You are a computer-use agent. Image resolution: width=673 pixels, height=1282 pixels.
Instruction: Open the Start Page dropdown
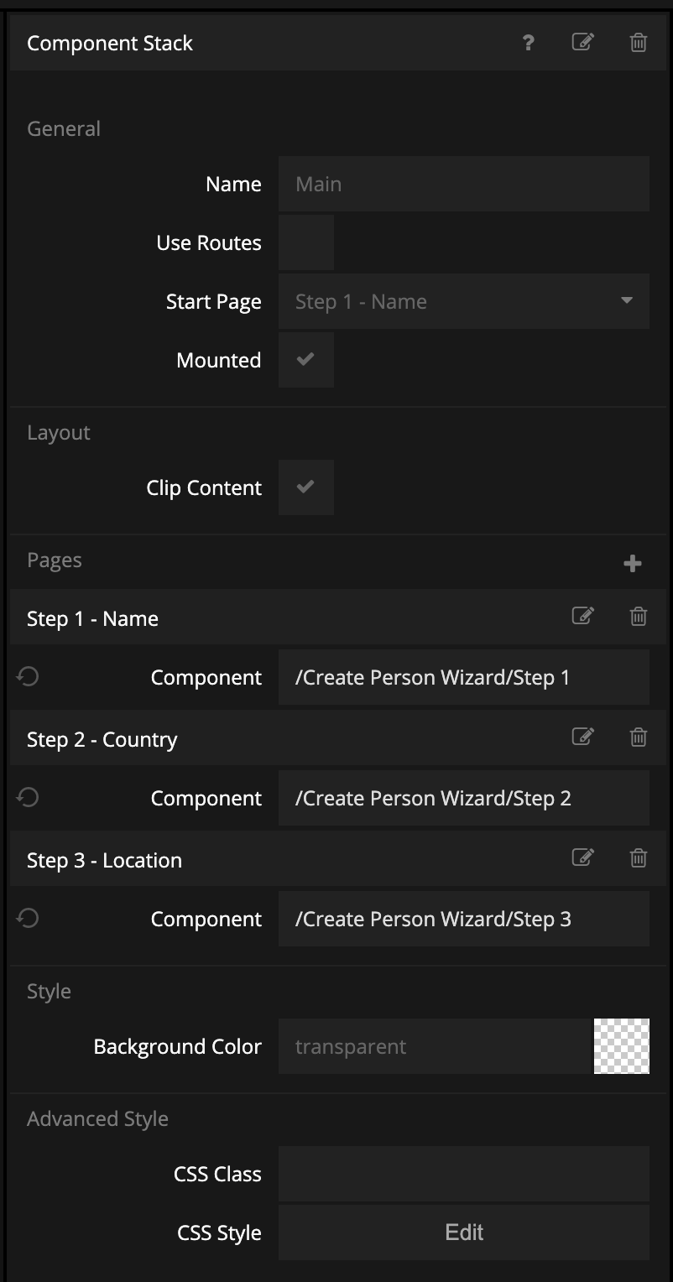[x=463, y=301]
